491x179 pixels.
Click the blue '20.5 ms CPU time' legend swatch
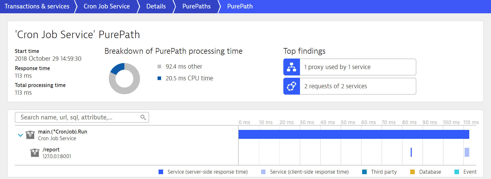click(x=159, y=78)
